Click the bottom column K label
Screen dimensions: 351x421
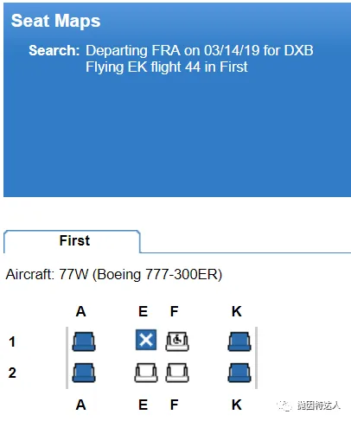click(x=237, y=405)
